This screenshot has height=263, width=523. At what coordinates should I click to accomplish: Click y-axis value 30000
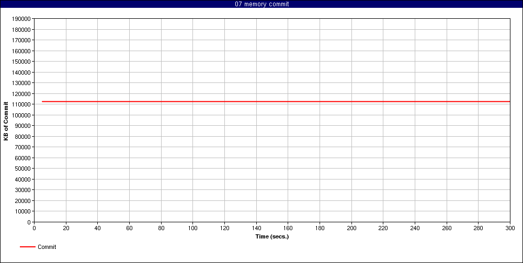pyautogui.click(x=22, y=190)
